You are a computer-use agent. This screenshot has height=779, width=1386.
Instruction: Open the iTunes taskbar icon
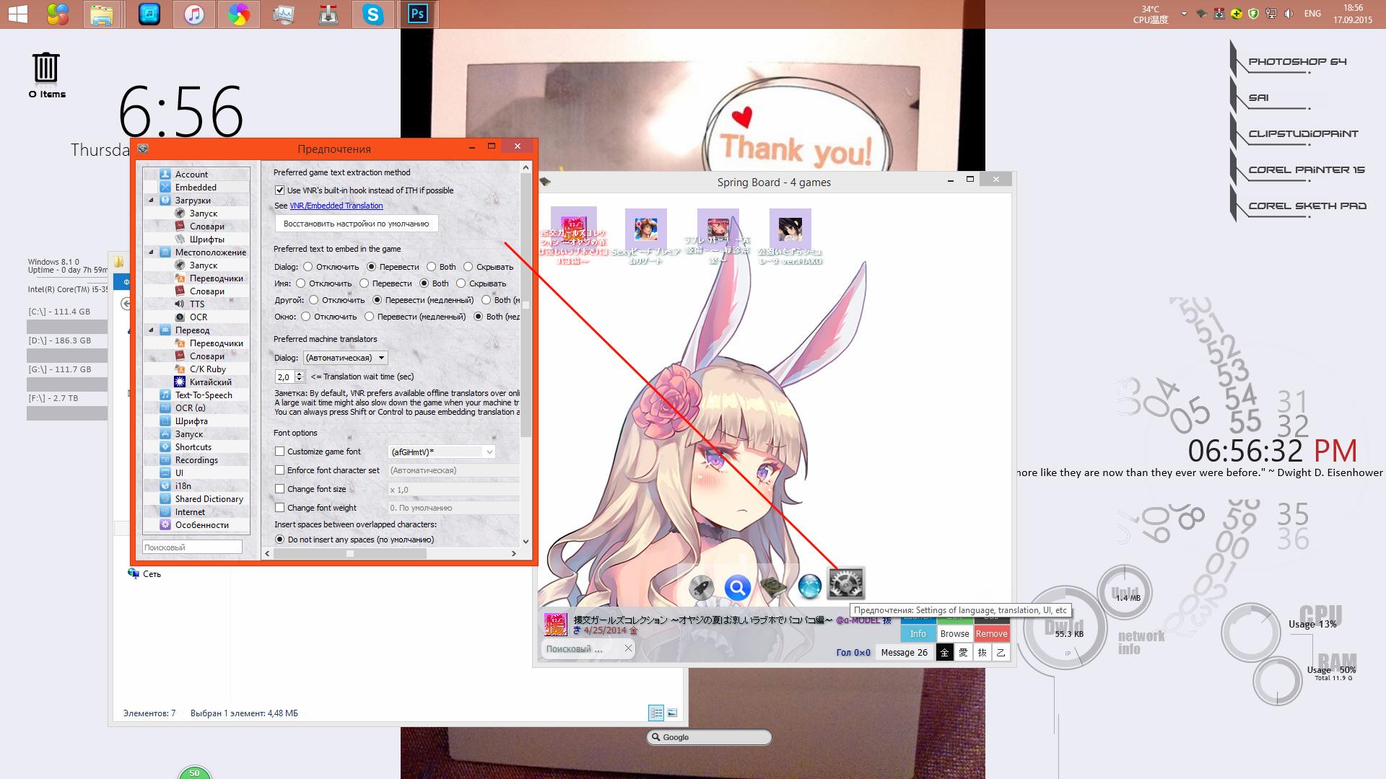click(193, 14)
